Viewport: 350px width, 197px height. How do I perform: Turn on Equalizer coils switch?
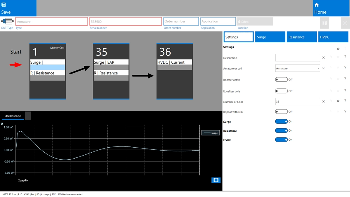[281, 91]
